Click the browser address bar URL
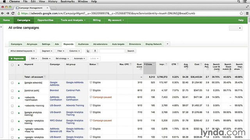The height and width of the screenshot is (140, 250). click(108, 13)
